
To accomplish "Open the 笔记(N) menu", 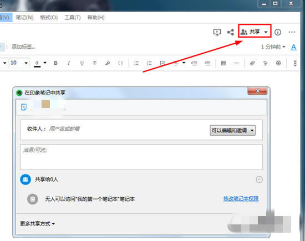I will point(24,18).
